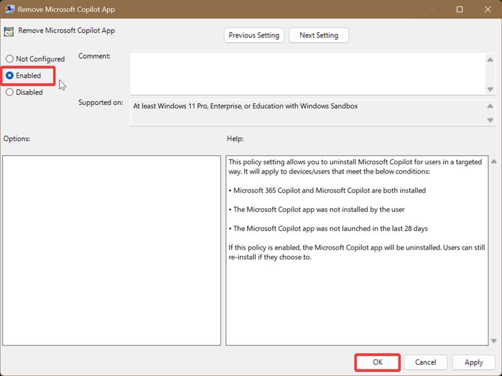The width and height of the screenshot is (502, 376).
Task: Apply the policy setting
Action: 474,362
